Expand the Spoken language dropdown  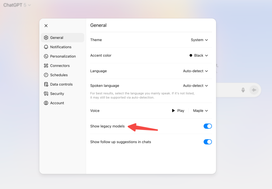tap(195, 86)
